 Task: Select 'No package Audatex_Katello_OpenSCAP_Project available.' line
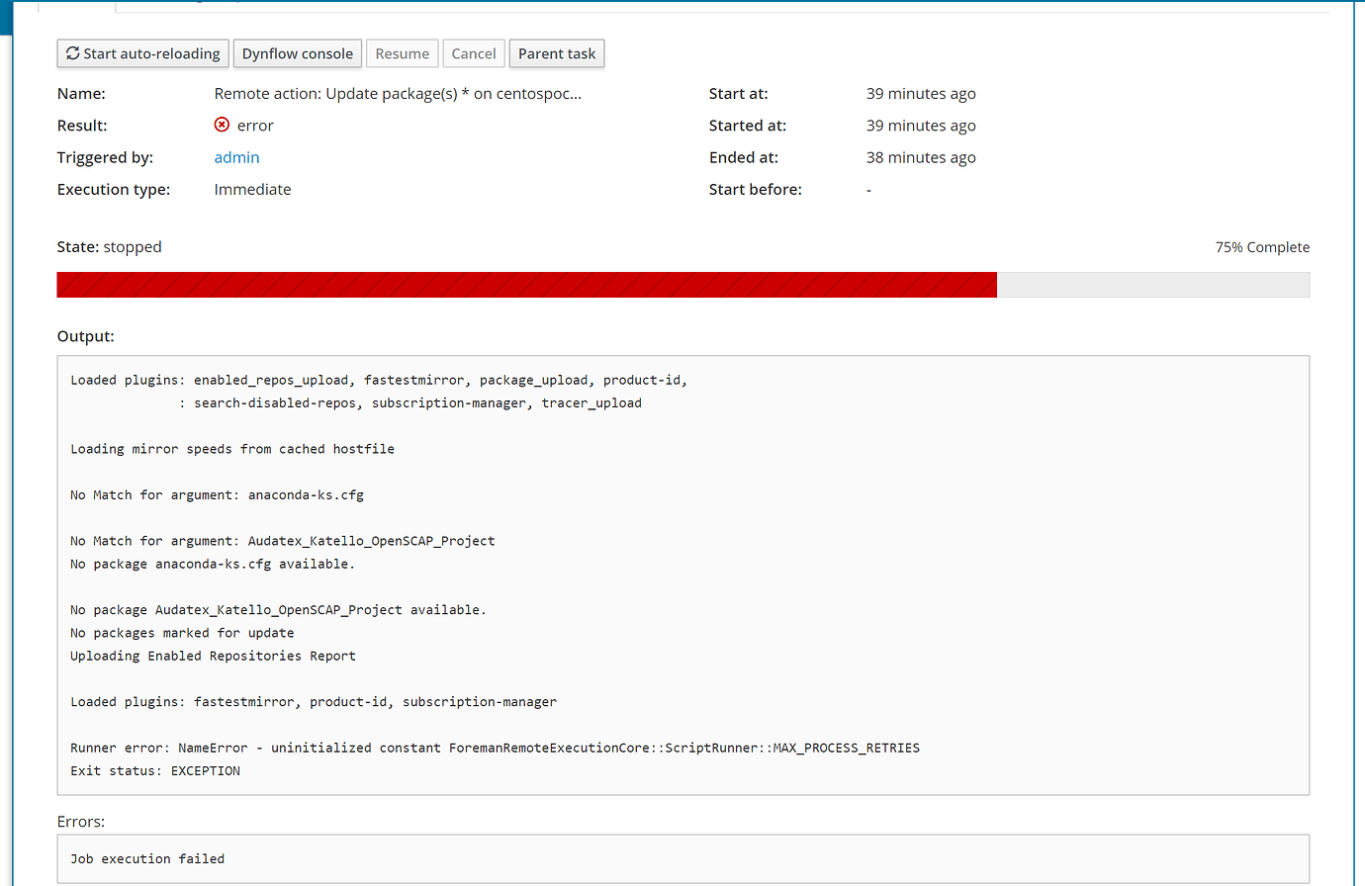[278, 610]
